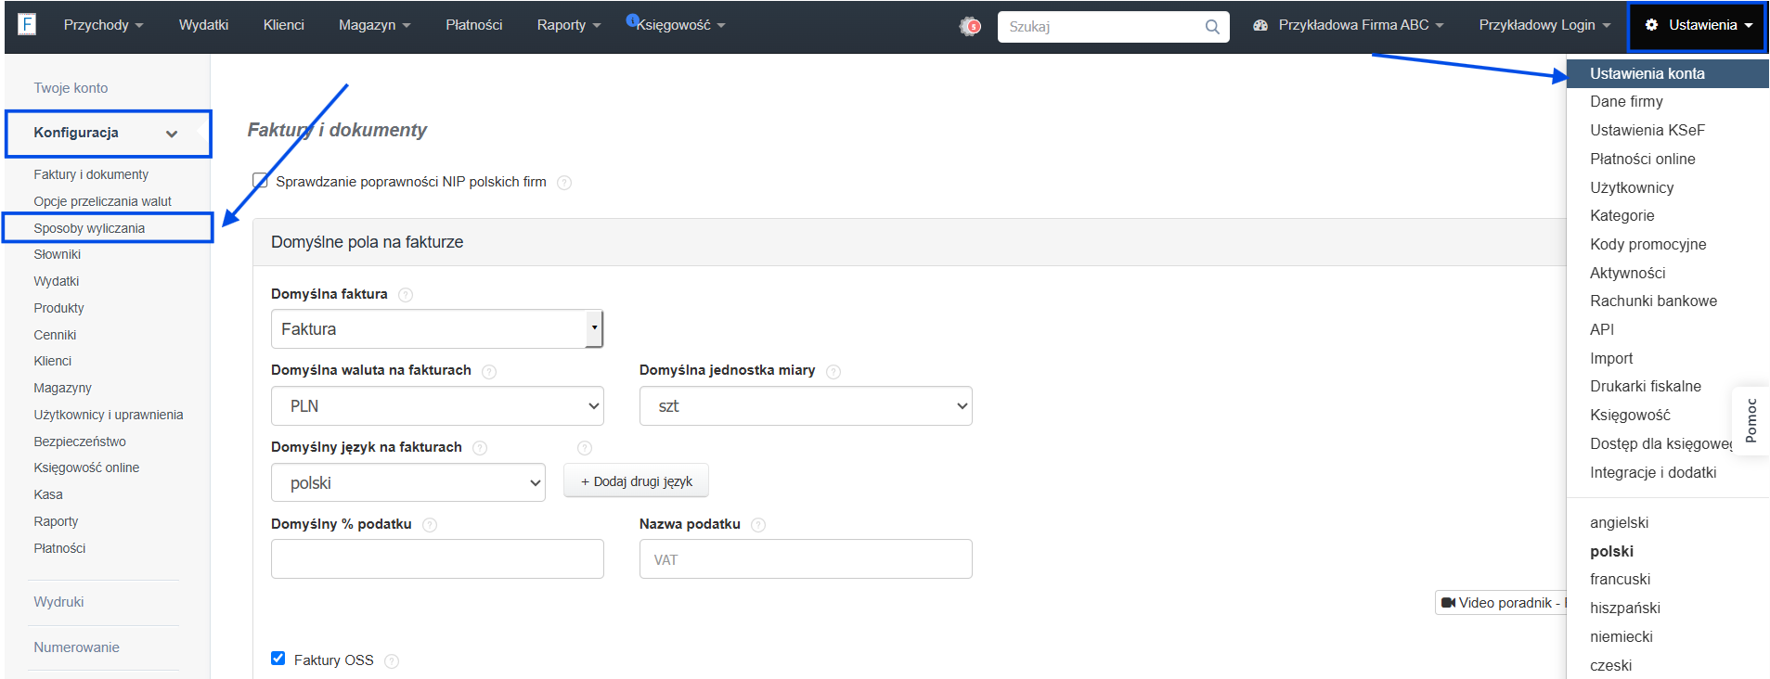This screenshot has height=679, width=1770.
Task: Click the app logo icon
Action: (27, 24)
